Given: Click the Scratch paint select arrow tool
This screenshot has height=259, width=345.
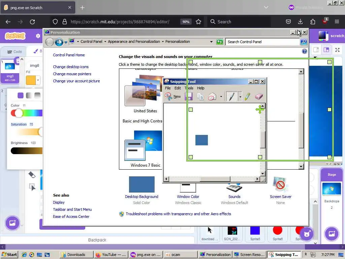Looking at the screenshot, I should point(32,187).
